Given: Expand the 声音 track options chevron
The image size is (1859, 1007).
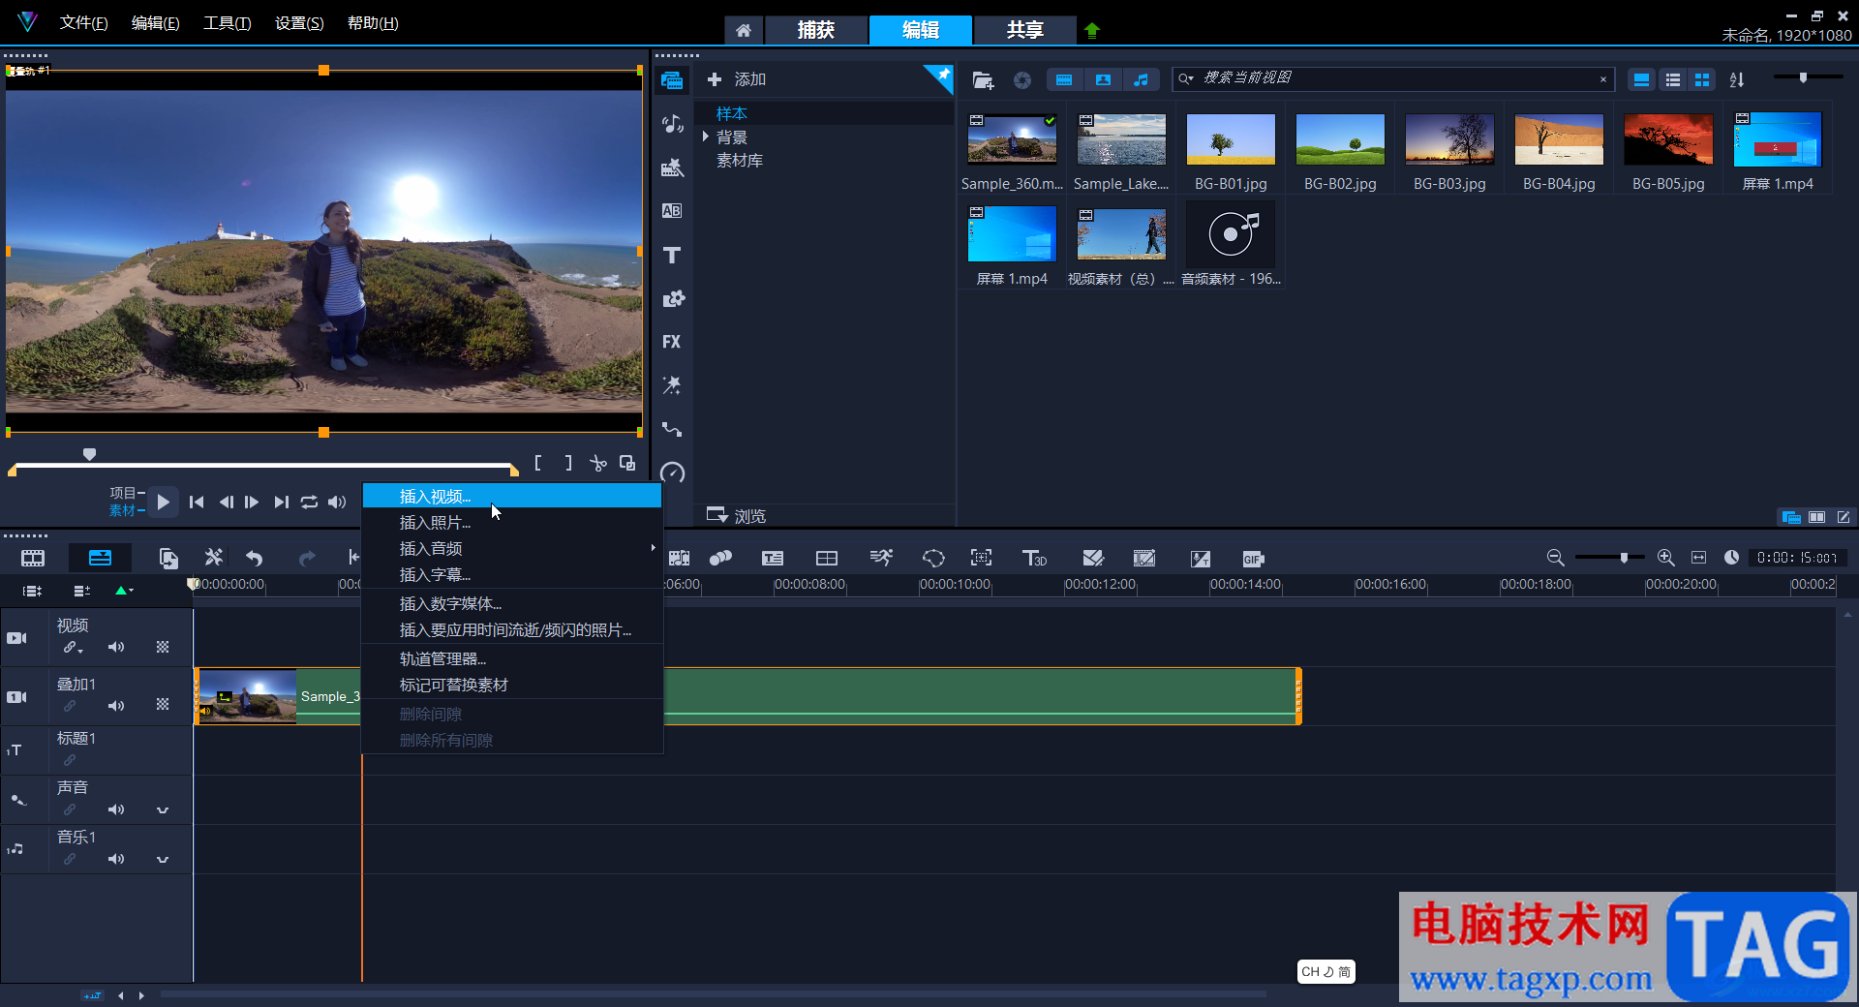Looking at the screenshot, I should tap(163, 810).
